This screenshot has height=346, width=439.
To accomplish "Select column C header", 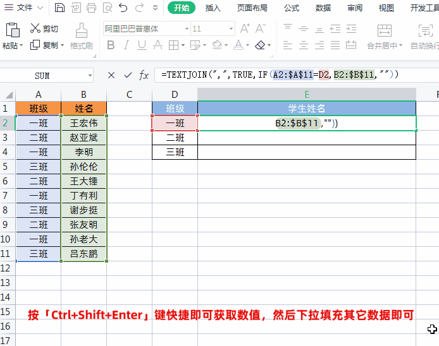I will pyautogui.click(x=129, y=95).
